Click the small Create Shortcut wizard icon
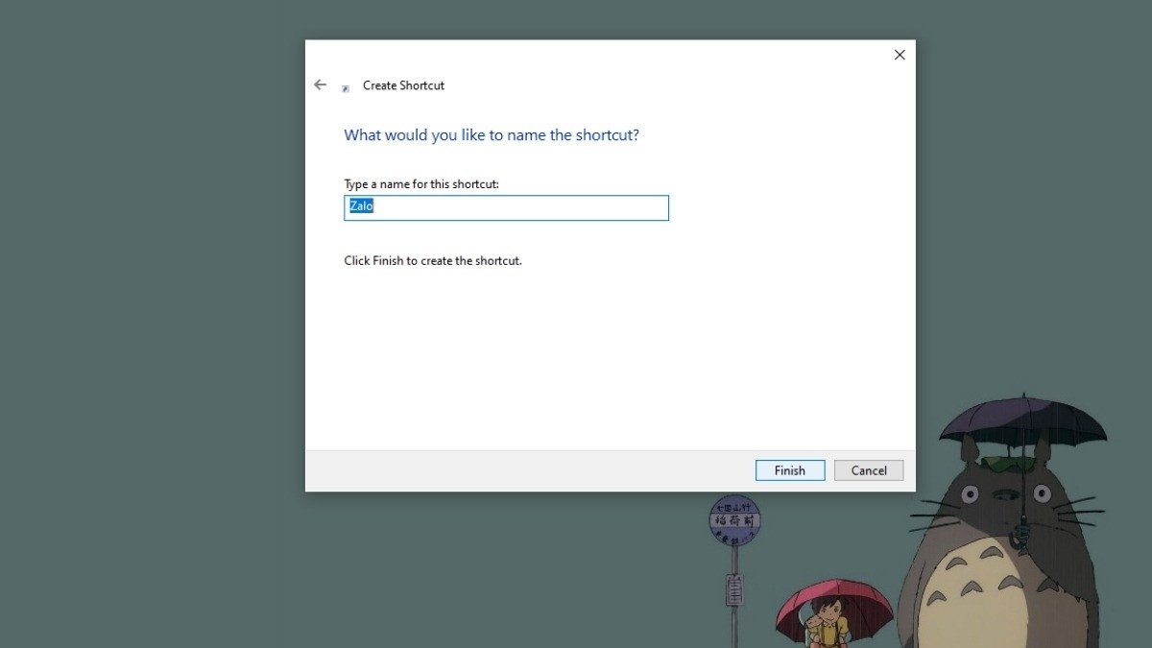1152x648 pixels. click(346, 86)
